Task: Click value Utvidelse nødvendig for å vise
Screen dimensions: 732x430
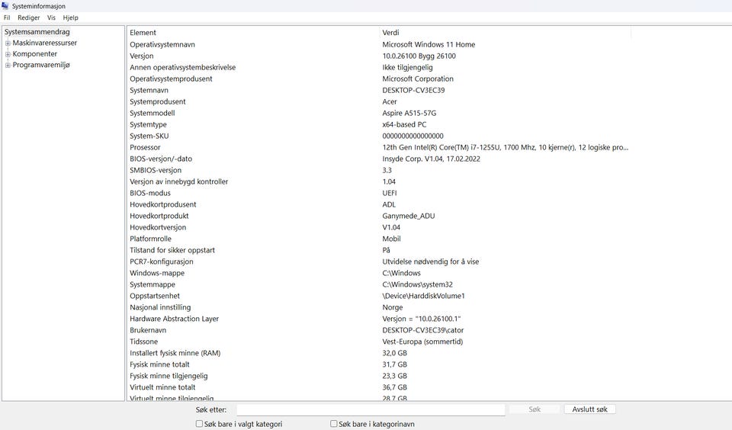Action: [430, 262]
